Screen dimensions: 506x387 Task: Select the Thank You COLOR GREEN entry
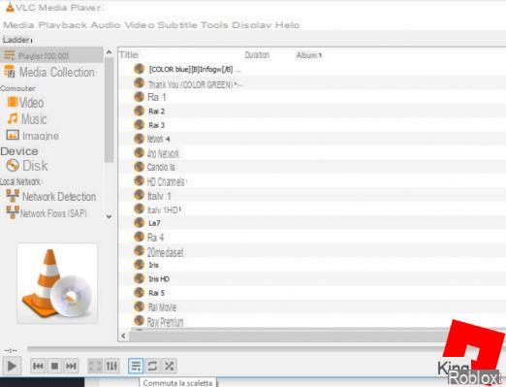click(x=195, y=84)
